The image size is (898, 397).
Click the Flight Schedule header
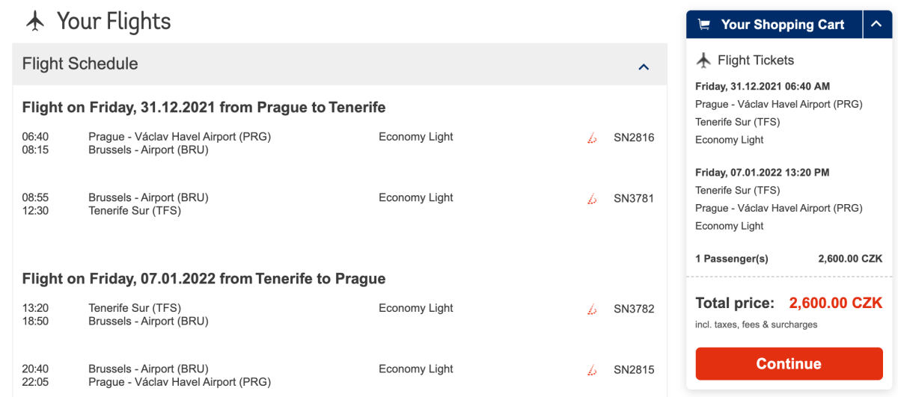click(80, 64)
